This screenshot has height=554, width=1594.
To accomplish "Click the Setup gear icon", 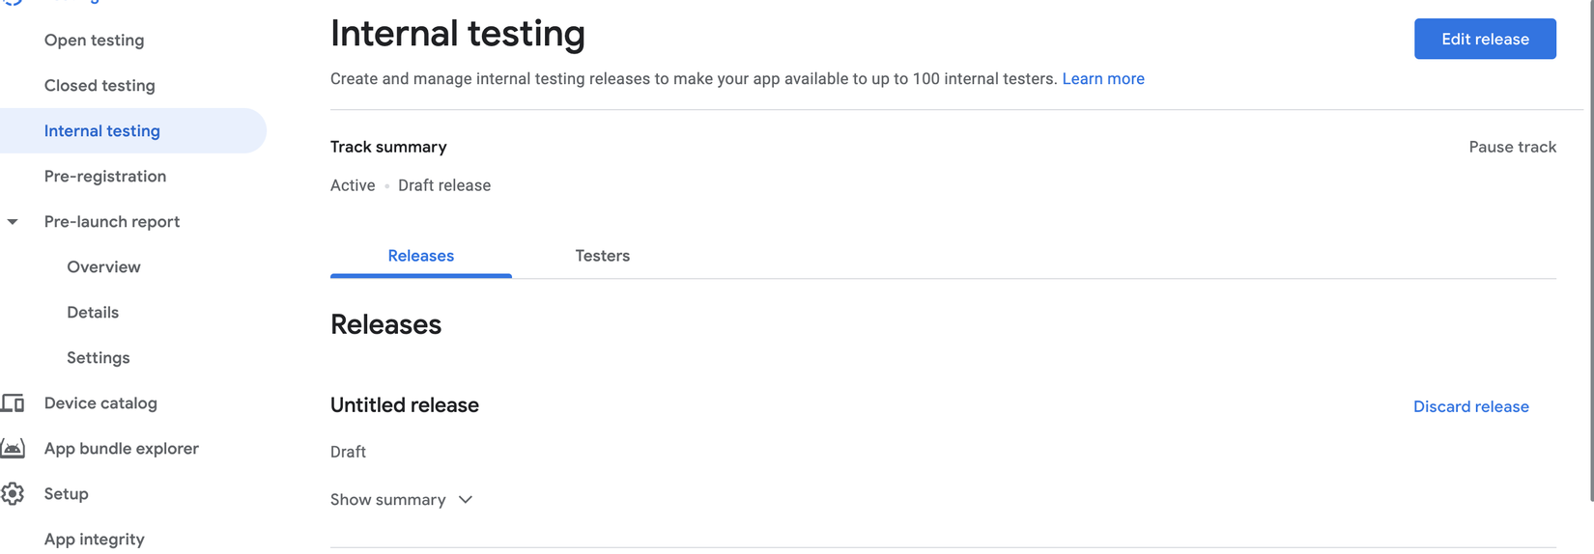I will point(13,494).
